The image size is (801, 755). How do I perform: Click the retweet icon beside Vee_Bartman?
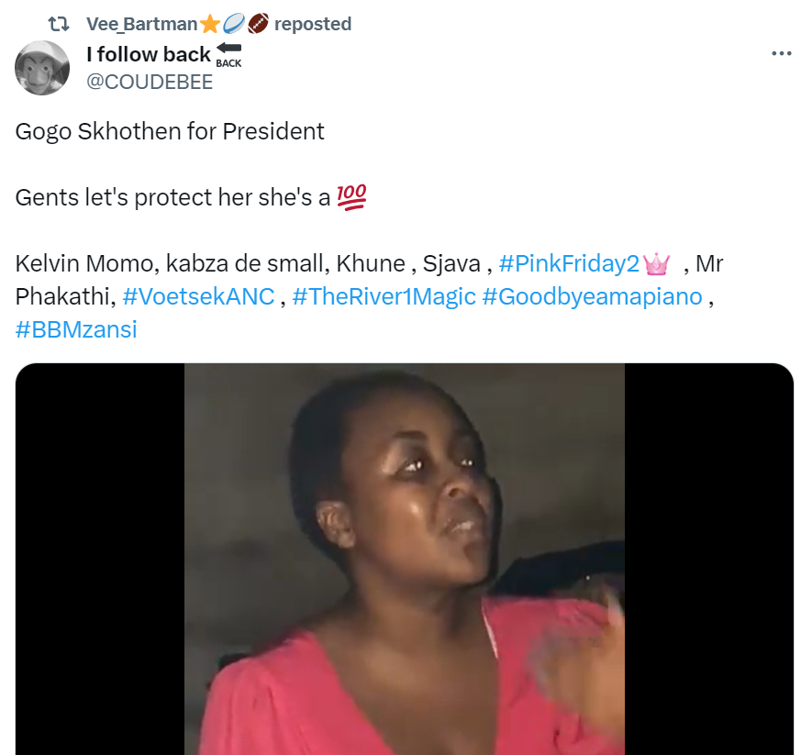pos(58,24)
